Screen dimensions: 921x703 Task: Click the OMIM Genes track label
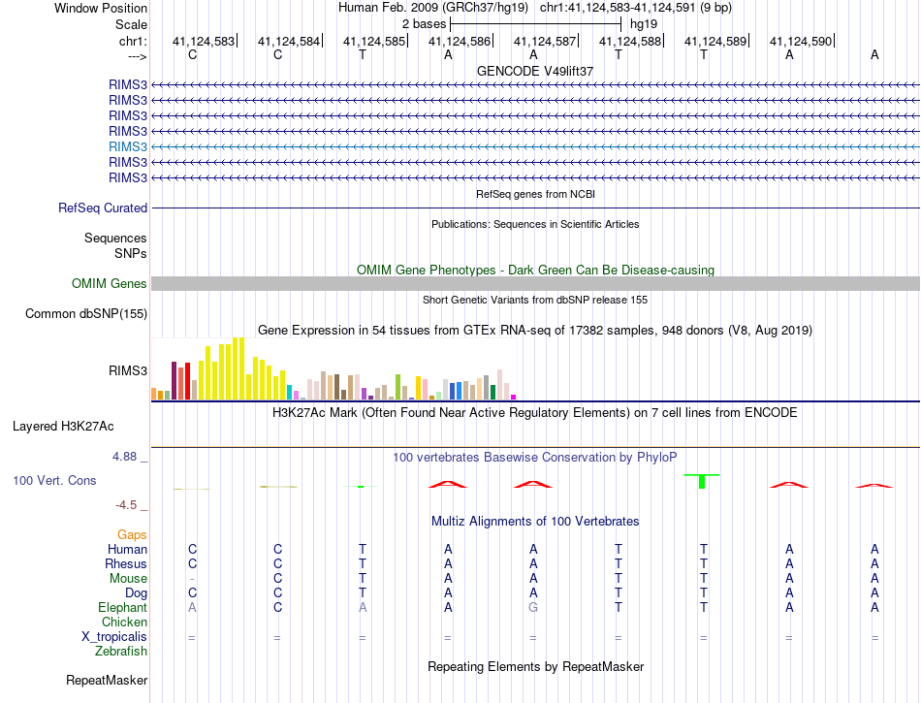tap(109, 284)
